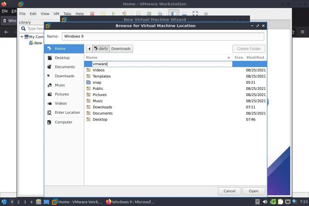
Task: Open Pictures in the places sidebar
Action: click(x=64, y=94)
